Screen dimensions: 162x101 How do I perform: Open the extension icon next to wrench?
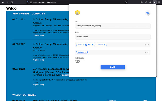click(x=150, y=2)
